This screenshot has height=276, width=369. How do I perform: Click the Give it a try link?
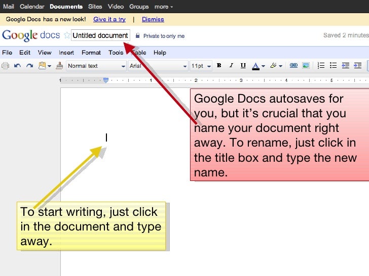click(x=109, y=19)
